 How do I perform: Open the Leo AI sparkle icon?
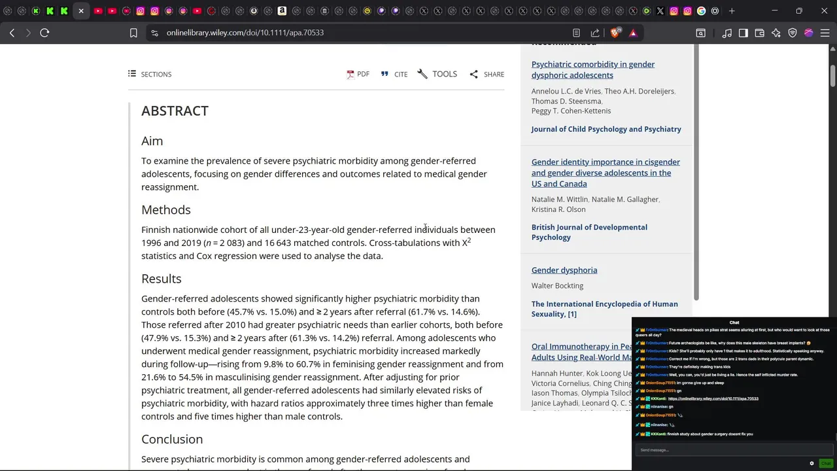(776, 33)
